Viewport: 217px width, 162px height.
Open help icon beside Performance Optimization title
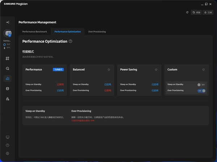[71, 41]
